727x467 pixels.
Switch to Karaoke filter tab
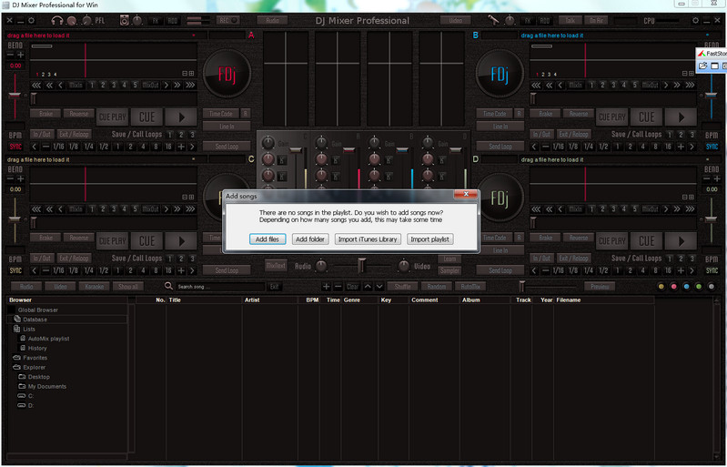(x=94, y=286)
